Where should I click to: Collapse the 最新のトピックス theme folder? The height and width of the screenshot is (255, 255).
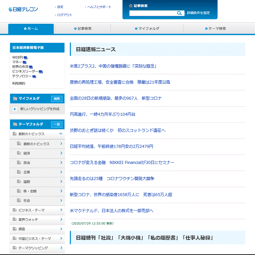60,134
